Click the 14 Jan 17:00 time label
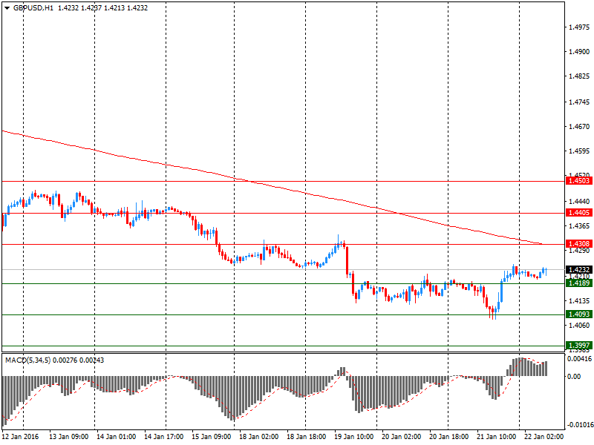Viewport: 594px width, 445px height. 163,436
